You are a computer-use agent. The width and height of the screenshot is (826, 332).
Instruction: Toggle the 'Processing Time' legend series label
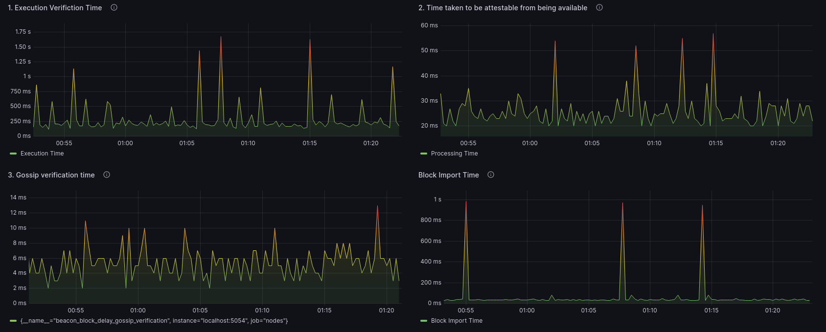tap(455, 154)
